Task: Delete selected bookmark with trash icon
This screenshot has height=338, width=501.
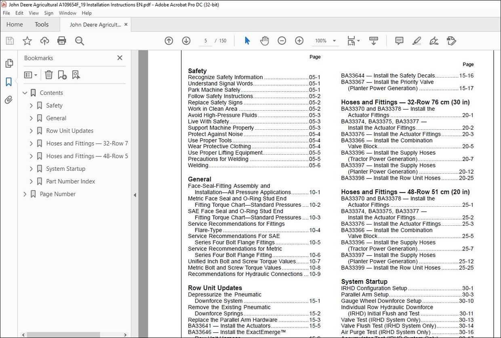Action: [x=48, y=74]
